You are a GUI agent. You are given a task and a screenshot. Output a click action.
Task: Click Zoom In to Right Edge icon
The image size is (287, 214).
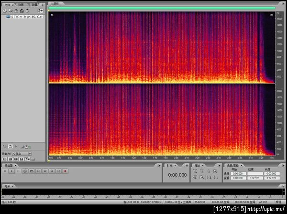point(202,177)
